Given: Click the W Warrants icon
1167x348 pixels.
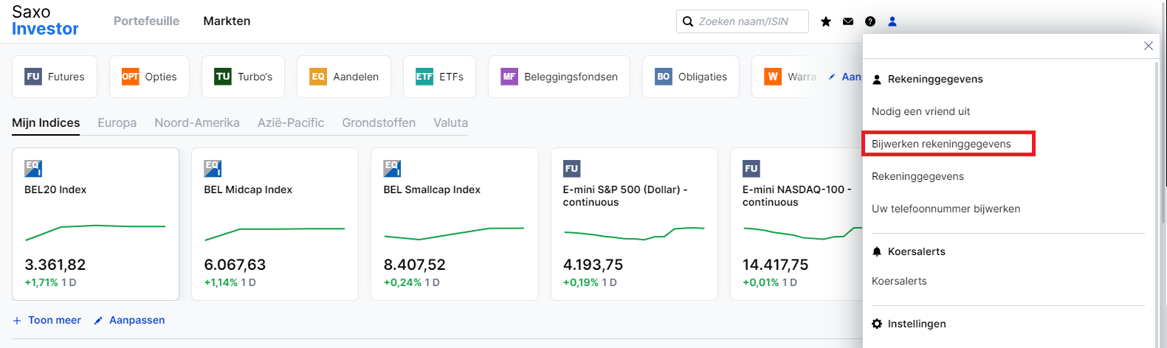Looking at the screenshot, I should point(773,77).
